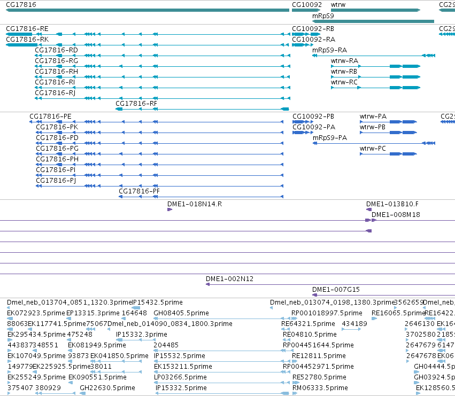The width and height of the screenshot is (455, 396).
Task: Choose protein CG17816-PF
Action: [140, 191]
